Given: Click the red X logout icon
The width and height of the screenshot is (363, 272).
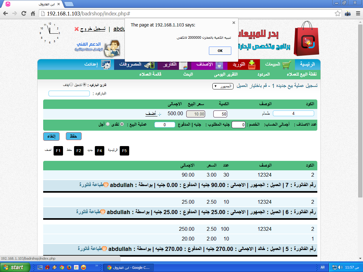Looking at the screenshot, I should [x=77, y=29].
